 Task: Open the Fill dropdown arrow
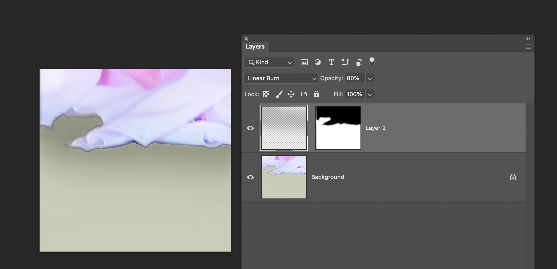pos(370,94)
